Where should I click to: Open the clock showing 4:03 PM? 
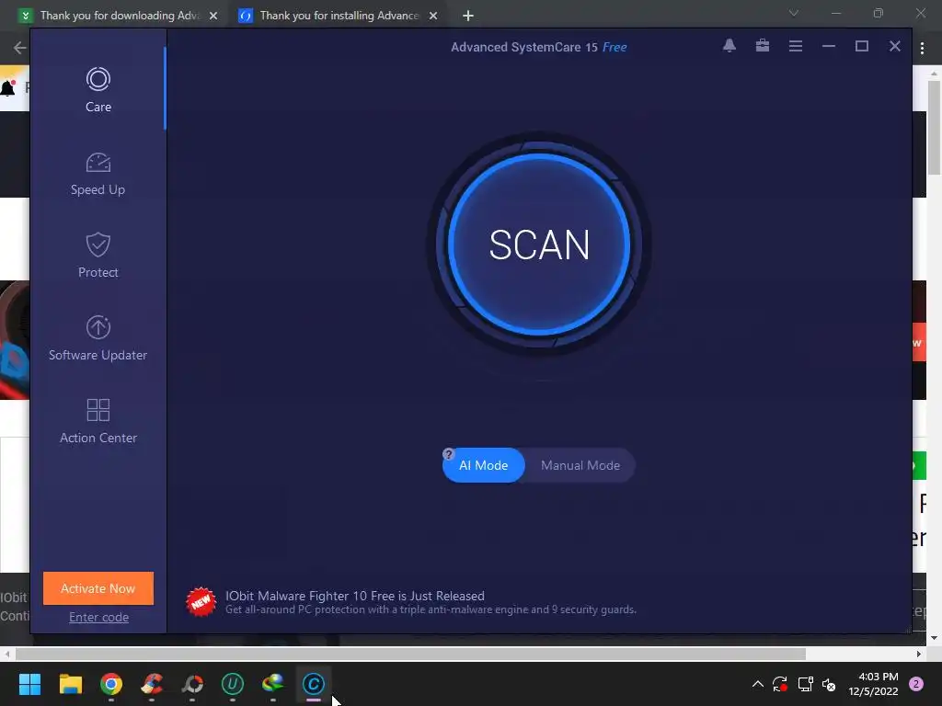click(874, 684)
